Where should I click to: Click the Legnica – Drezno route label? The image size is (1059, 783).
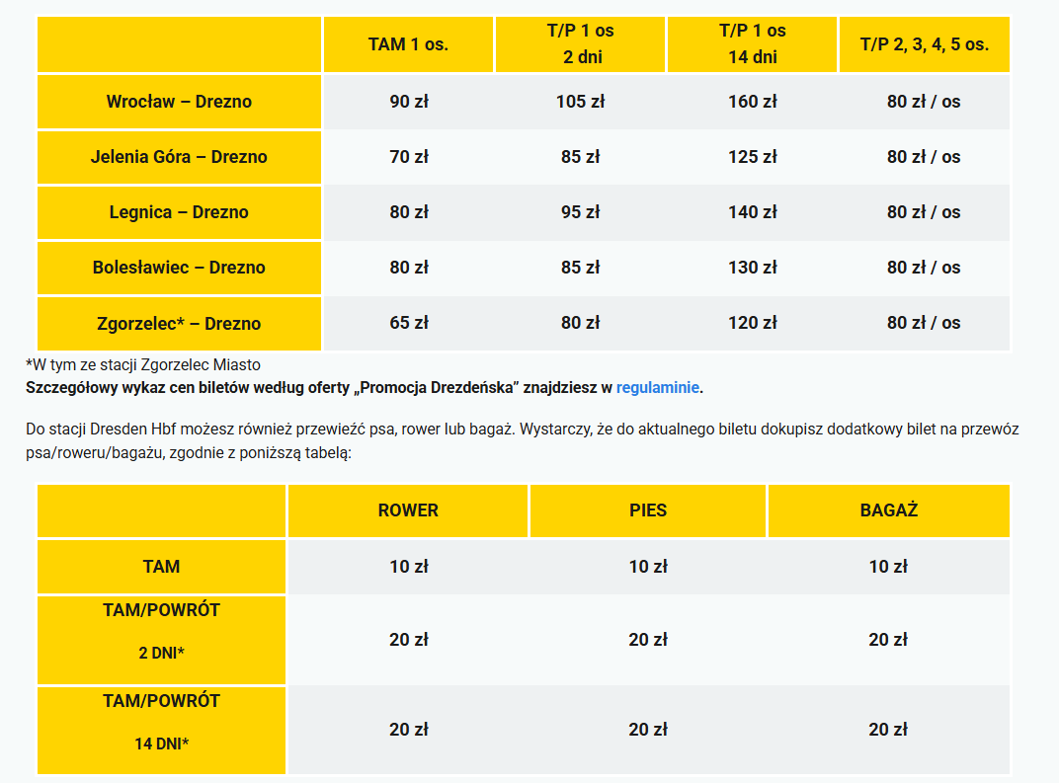(x=179, y=212)
